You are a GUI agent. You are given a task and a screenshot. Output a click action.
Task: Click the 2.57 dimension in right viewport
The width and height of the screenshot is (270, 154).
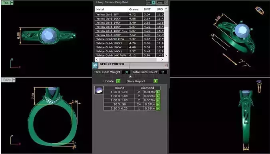[246, 148]
